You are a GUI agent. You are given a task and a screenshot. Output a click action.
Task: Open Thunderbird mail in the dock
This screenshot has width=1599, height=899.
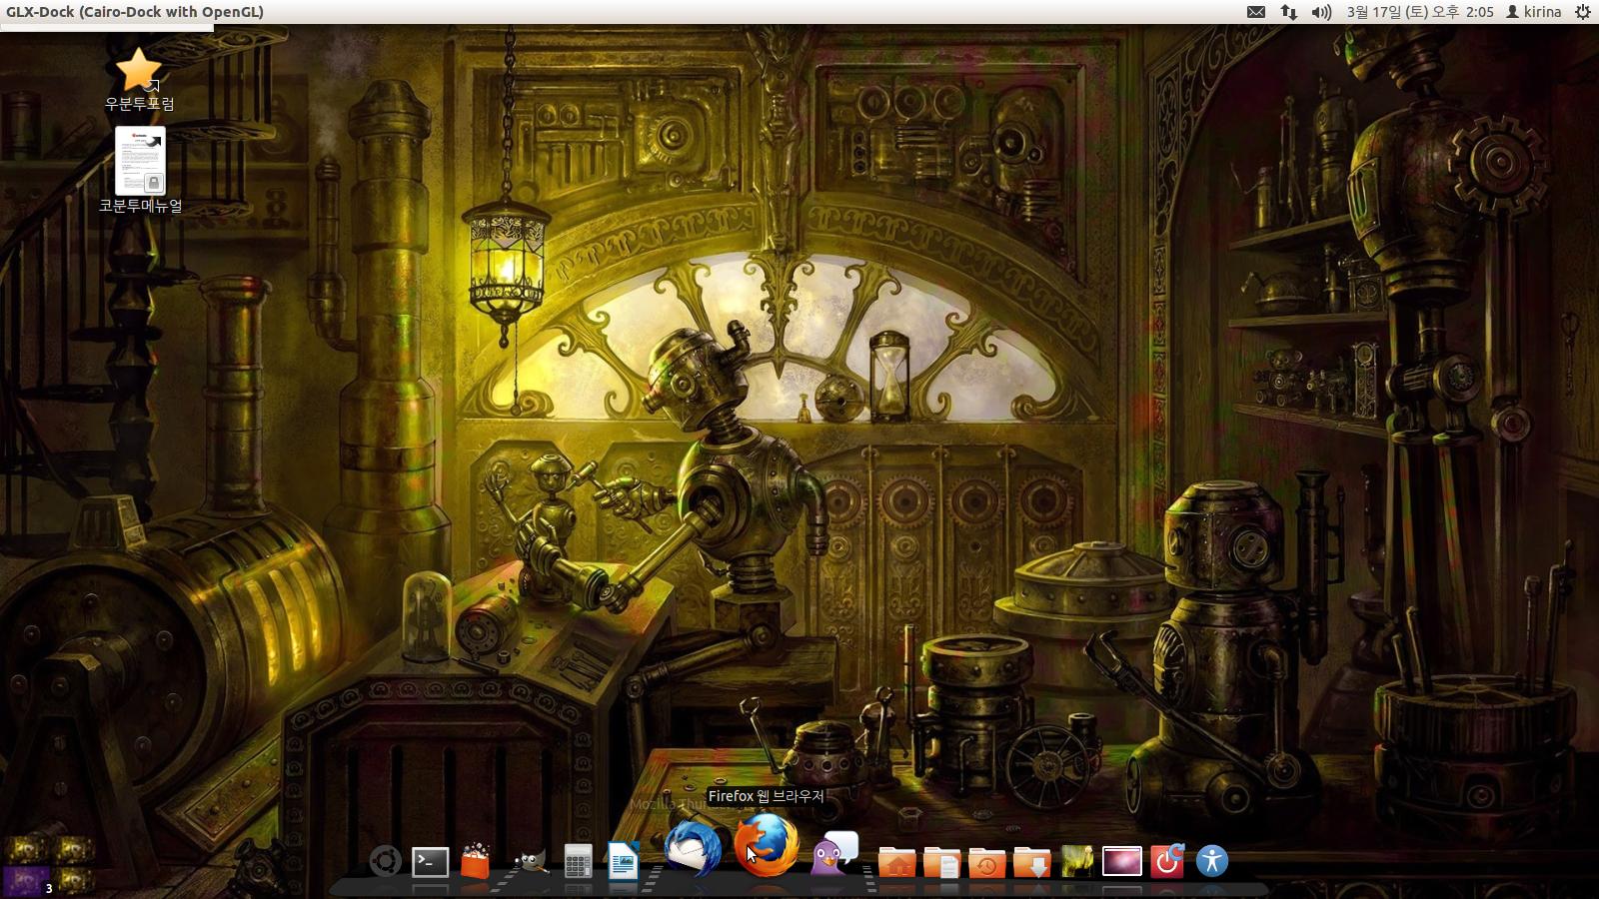tap(693, 848)
